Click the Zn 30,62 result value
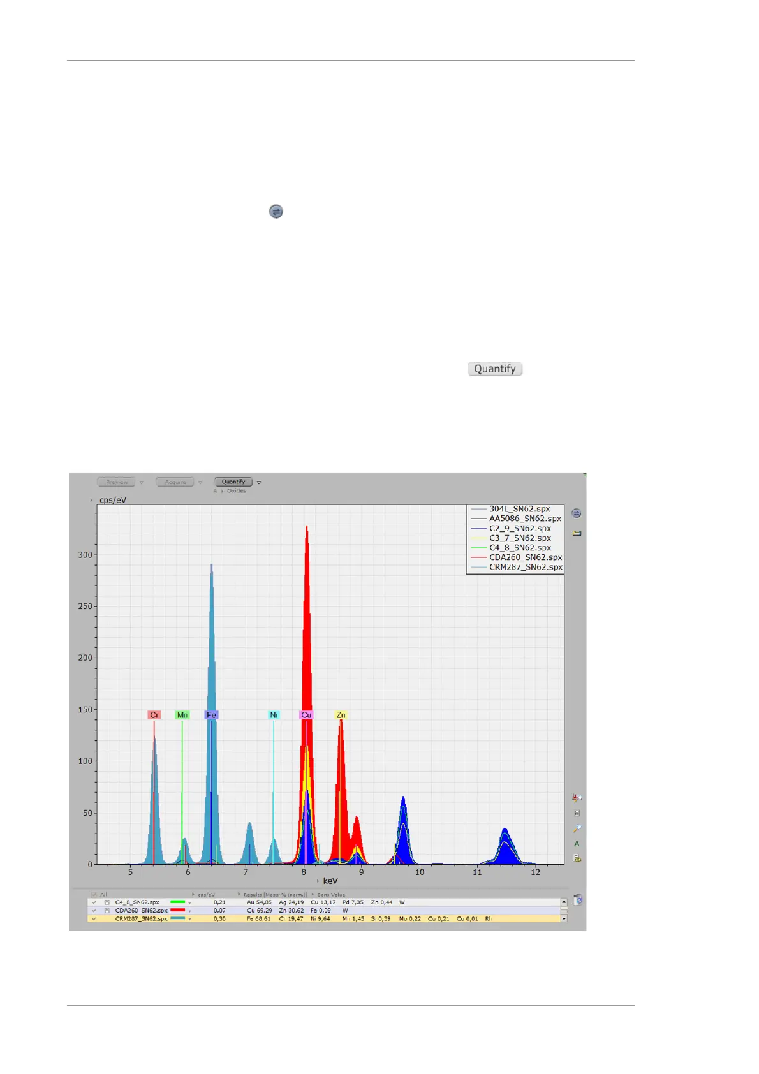Viewport: 759px width, 1074px height. click(291, 911)
